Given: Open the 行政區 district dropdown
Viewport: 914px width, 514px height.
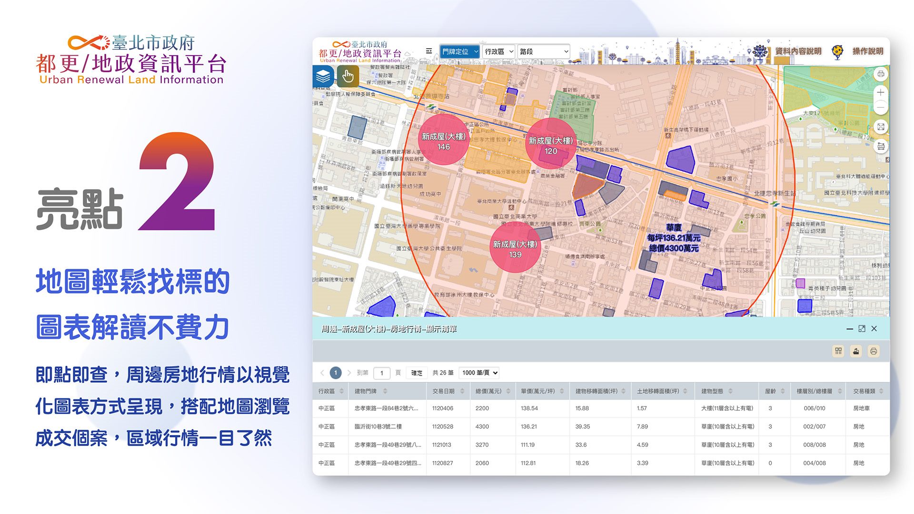Looking at the screenshot, I should pyautogui.click(x=498, y=51).
